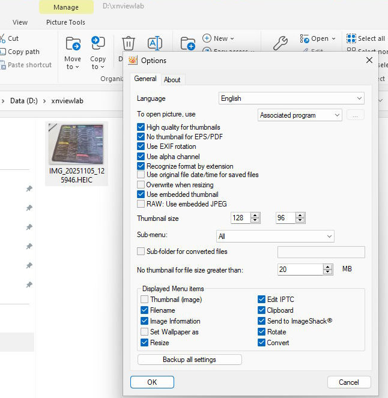
Task: Click the Delete trash can icon
Action: point(129,44)
